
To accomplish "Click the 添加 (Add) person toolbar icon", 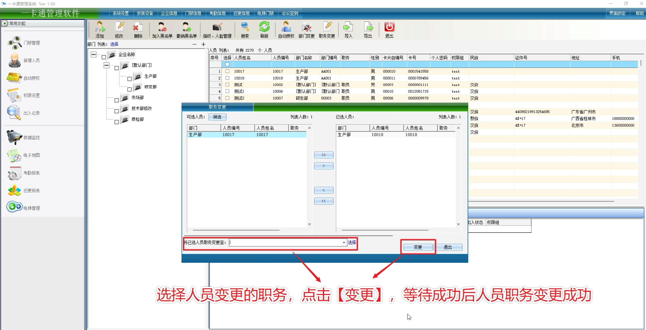I will pos(100,30).
